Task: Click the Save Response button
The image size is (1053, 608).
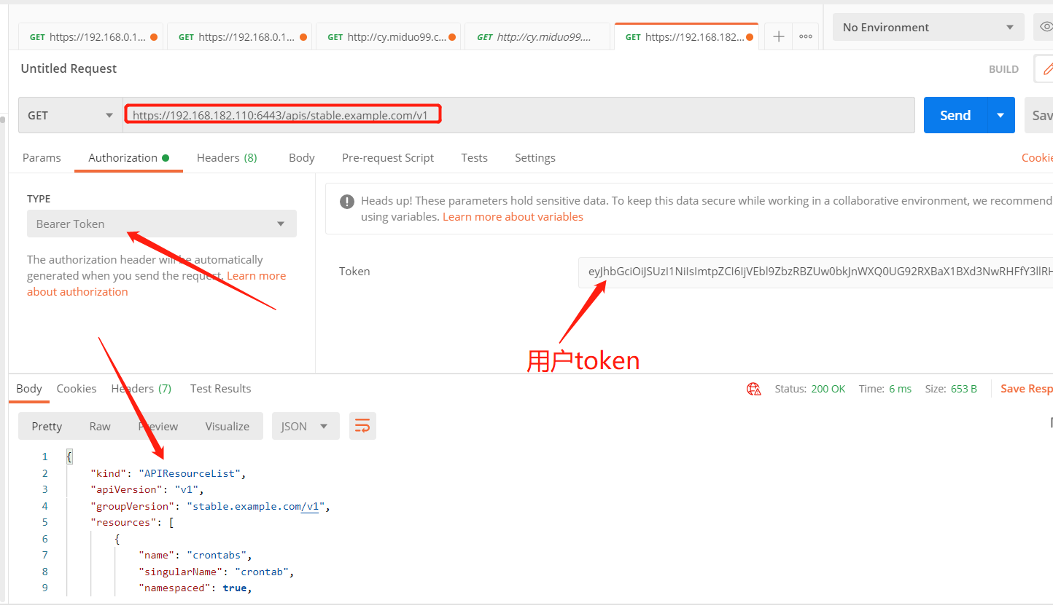Action: point(1026,388)
